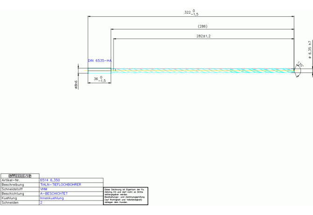The image size is (313, 215).
Task: Click the A-BESCHICHTET coating value
Action: [x=54, y=193]
